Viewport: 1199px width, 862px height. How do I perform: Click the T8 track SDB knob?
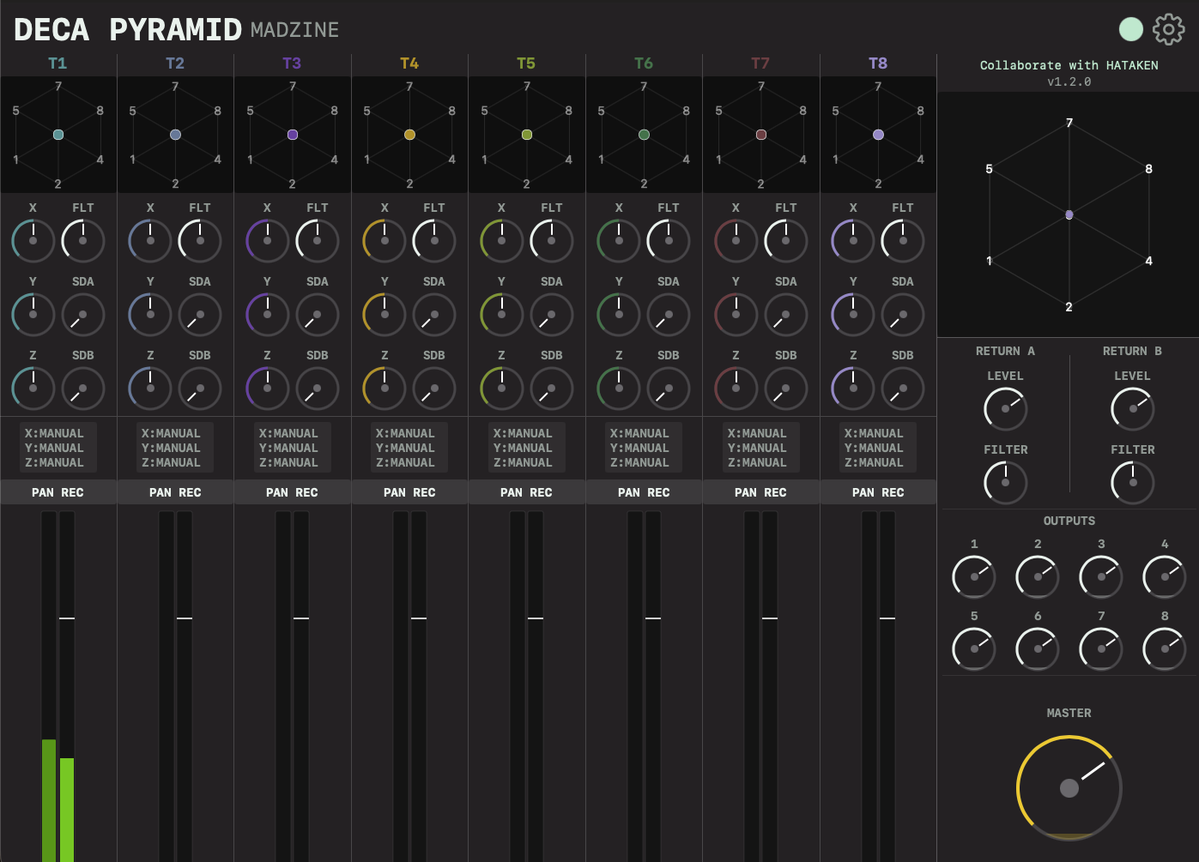tap(902, 389)
